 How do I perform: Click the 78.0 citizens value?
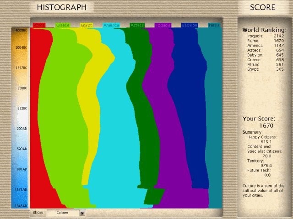pos(266,156)
